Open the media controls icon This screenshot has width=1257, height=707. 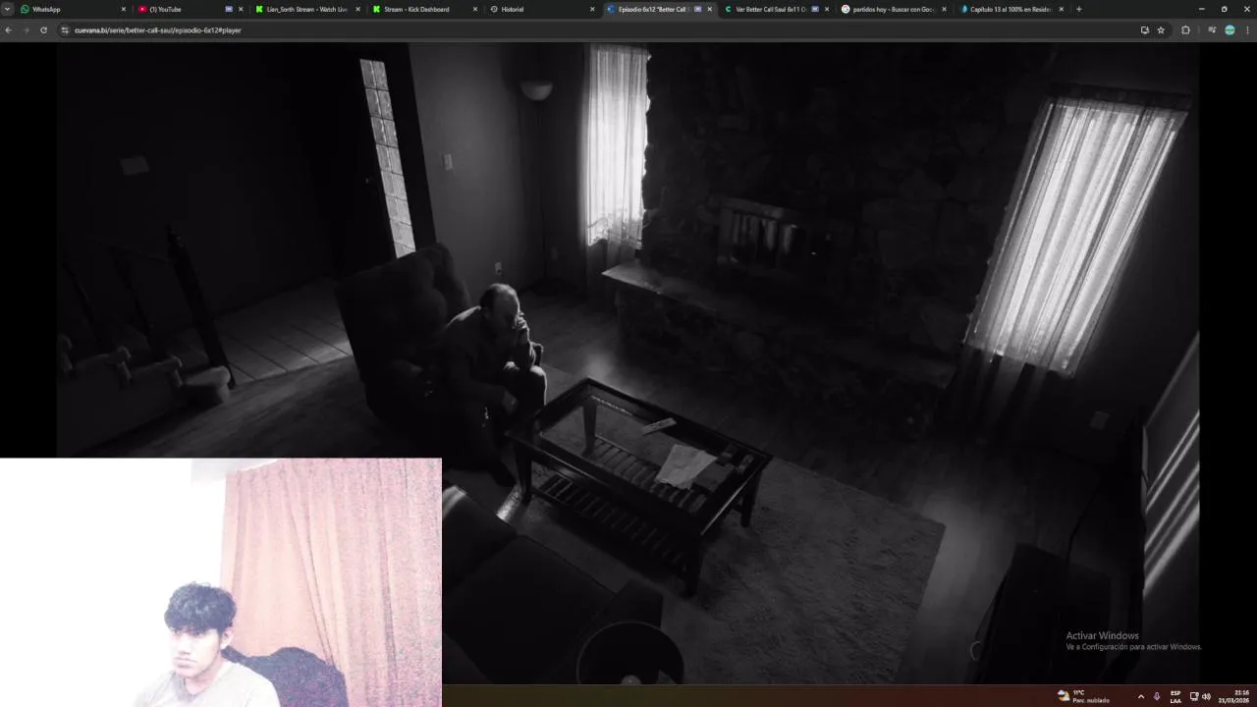click(x=1212, y=30)
